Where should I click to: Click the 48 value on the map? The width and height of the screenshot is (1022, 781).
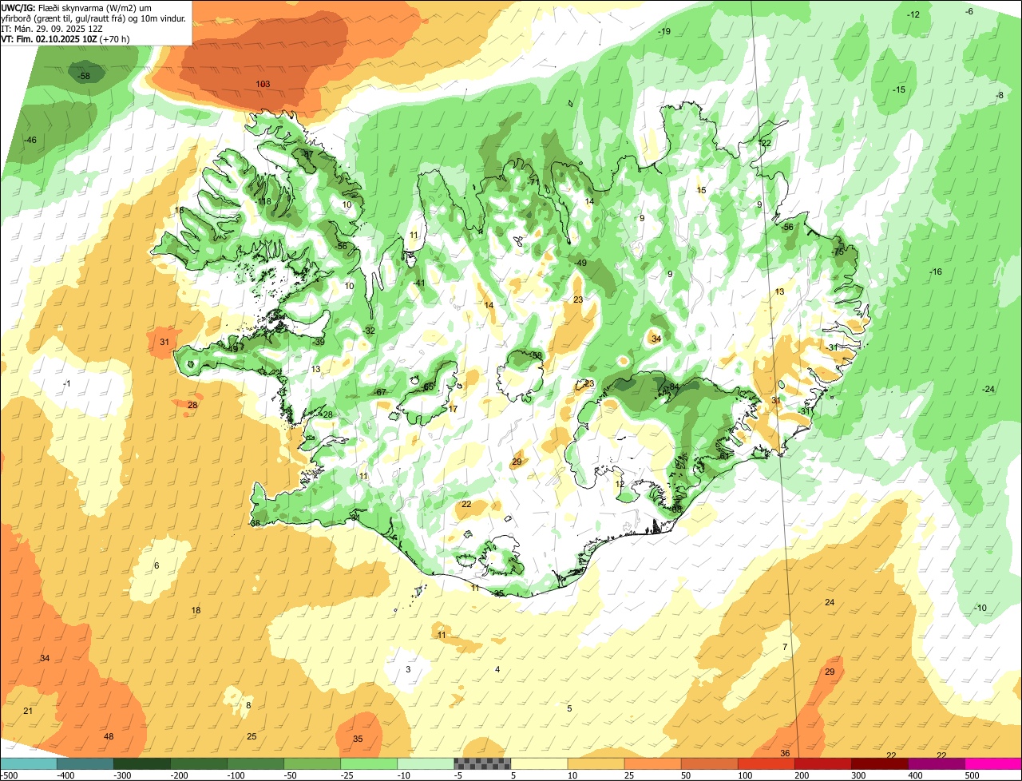coord(109,736)
